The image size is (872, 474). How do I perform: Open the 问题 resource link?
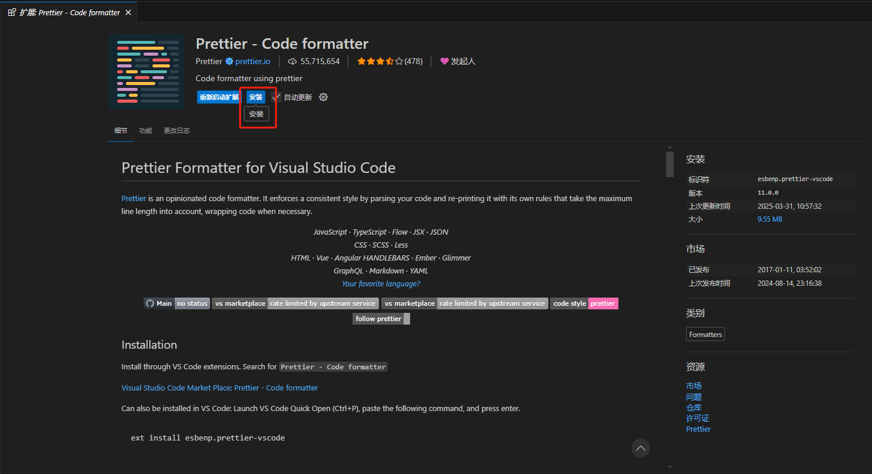point(694,396)
